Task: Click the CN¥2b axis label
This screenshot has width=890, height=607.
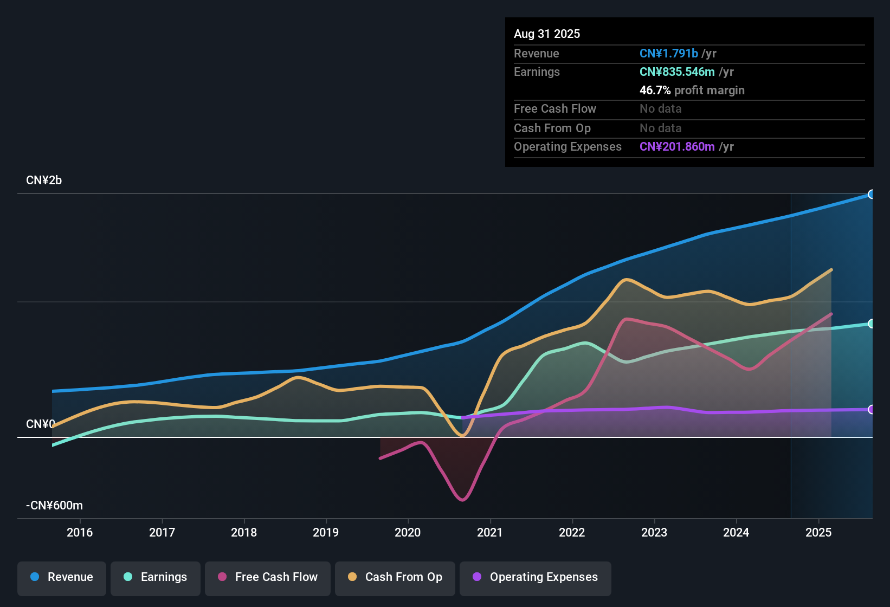Action: tap(44, 180)
